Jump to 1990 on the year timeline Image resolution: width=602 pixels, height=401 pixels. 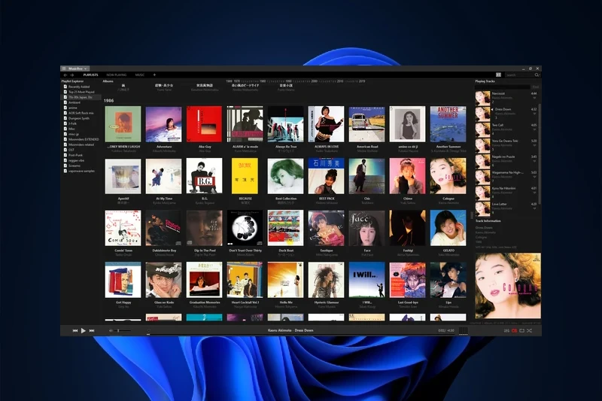pos(289,81)
